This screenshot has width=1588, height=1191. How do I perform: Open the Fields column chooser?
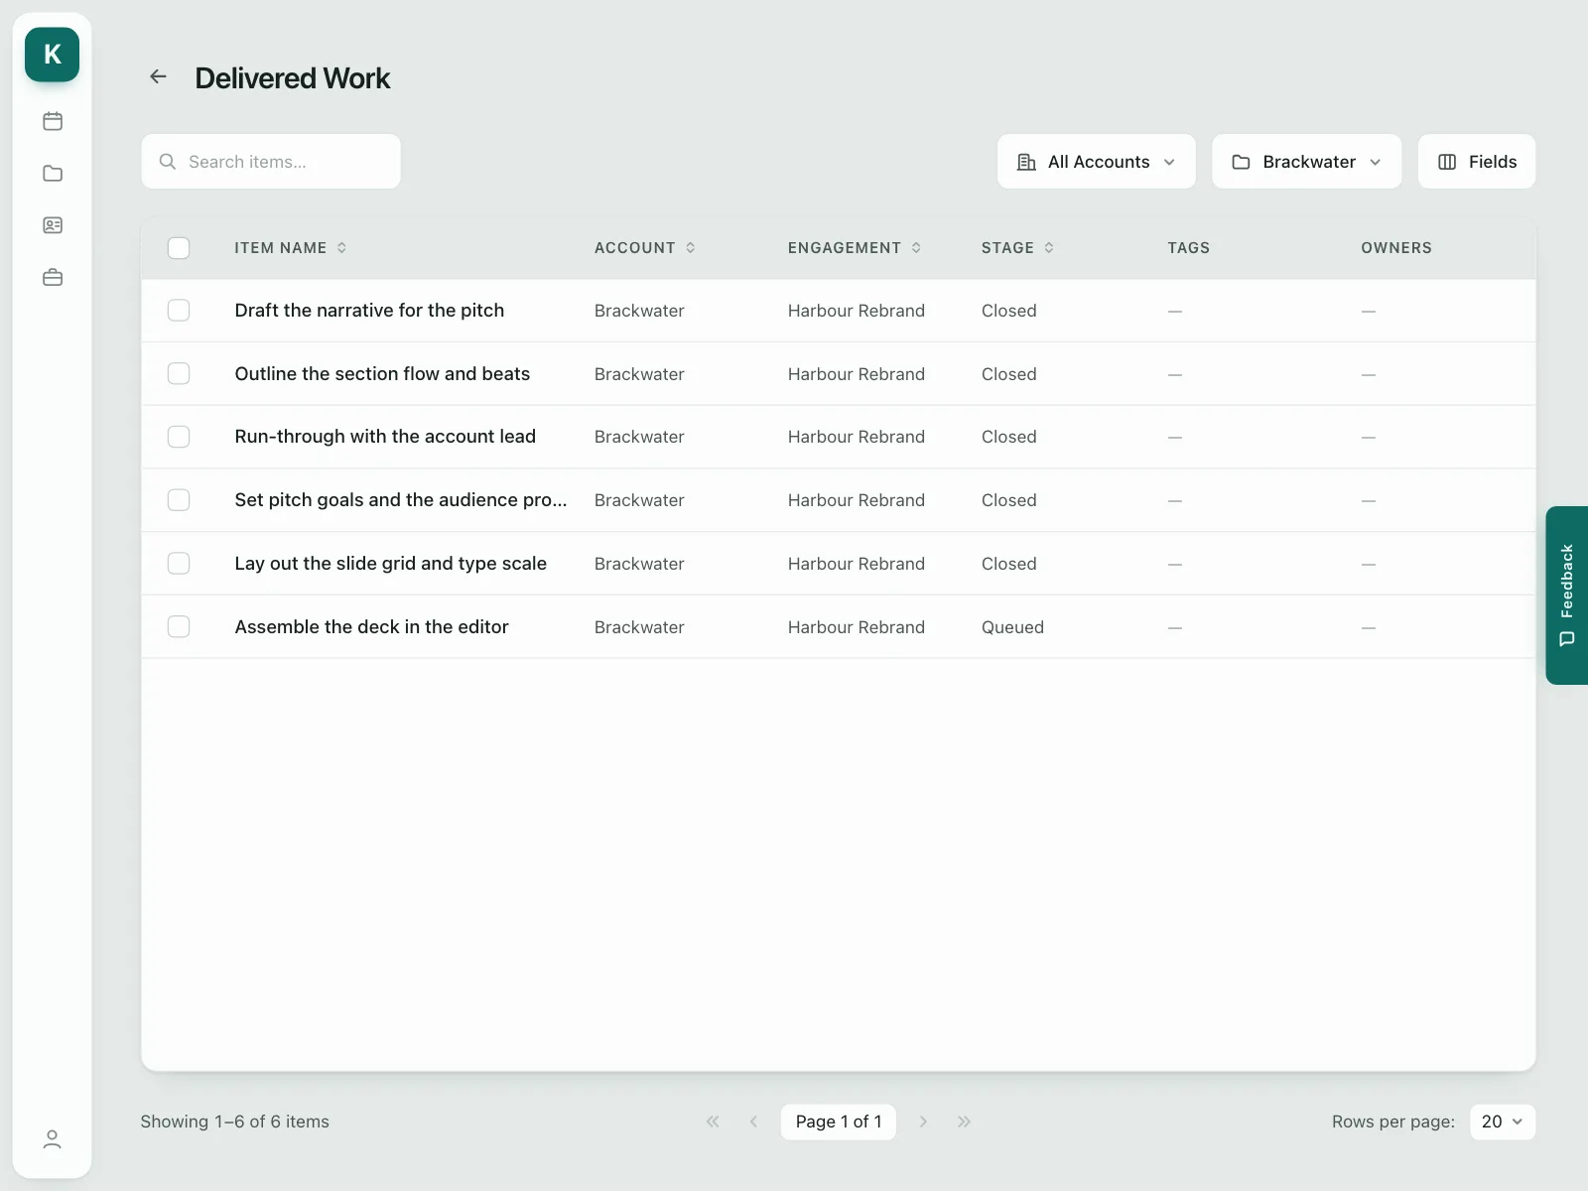tap(1477, 162)
